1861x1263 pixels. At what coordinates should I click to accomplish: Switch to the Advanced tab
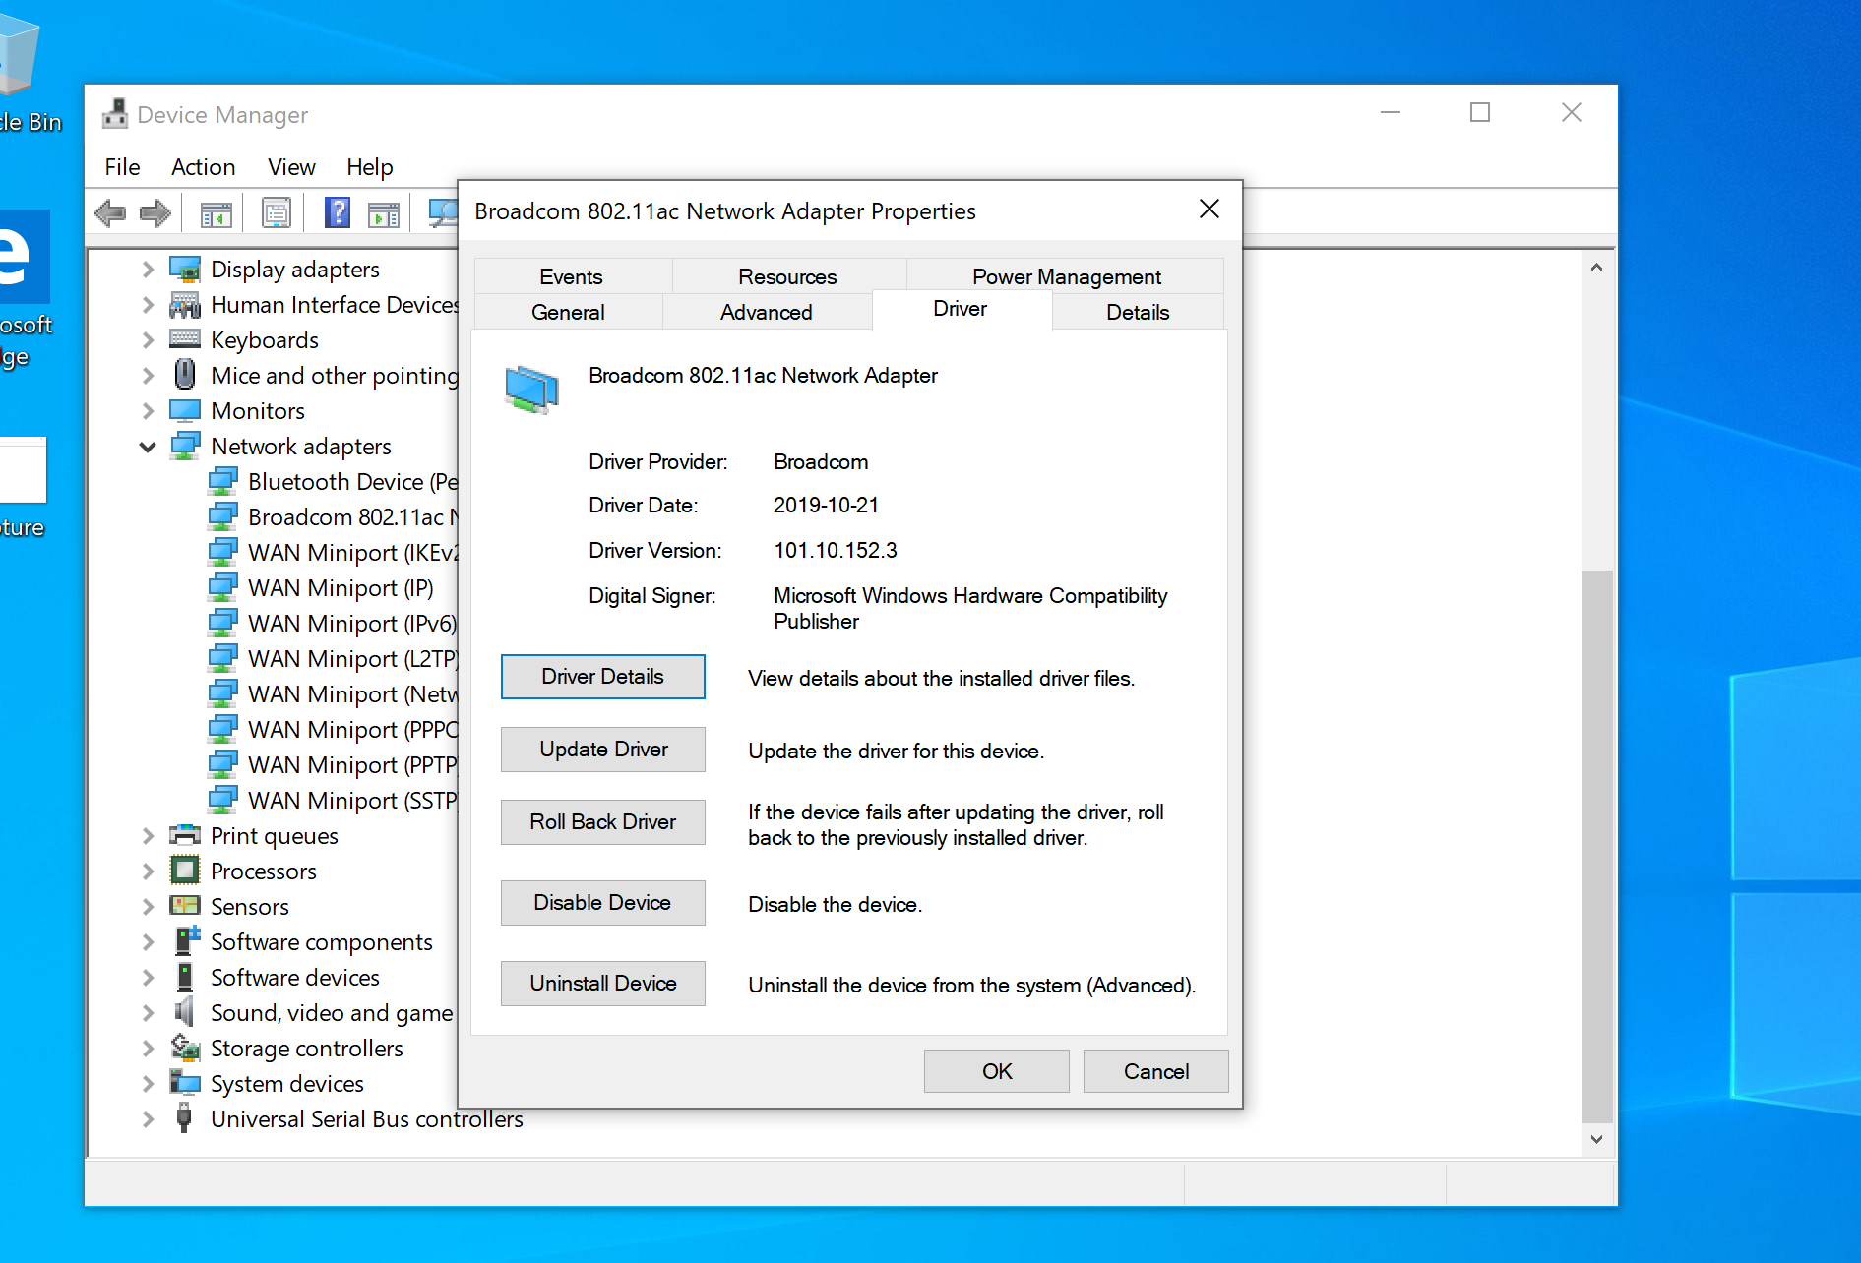(x=767, y=312)
